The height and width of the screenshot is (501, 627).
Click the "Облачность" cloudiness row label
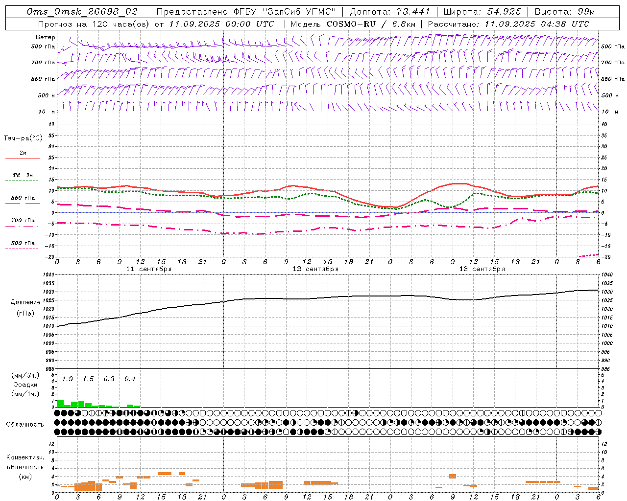25,425
